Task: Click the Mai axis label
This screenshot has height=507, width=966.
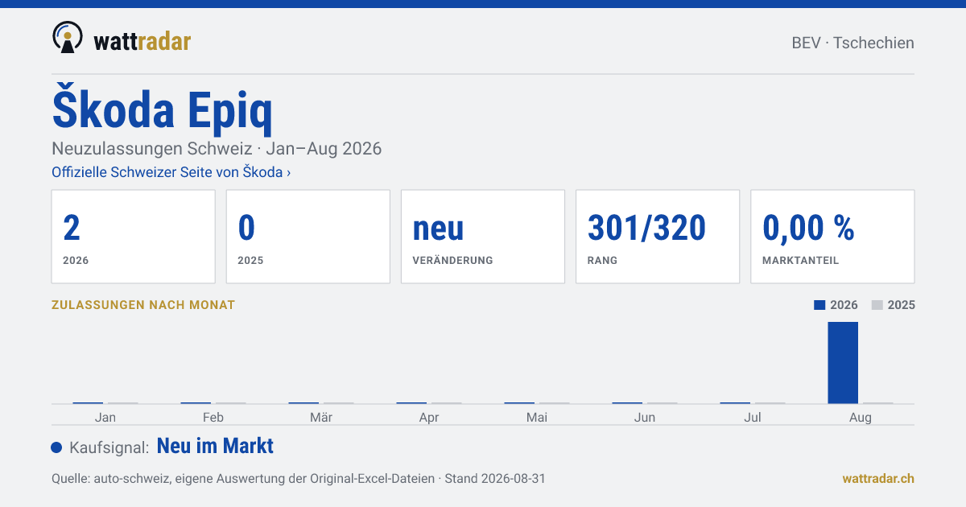Action: coord(537,417)
